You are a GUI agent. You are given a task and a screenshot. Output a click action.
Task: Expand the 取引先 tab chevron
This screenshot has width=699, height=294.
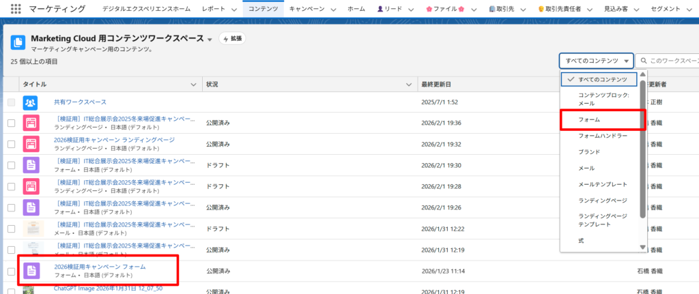tap(523, 10)
